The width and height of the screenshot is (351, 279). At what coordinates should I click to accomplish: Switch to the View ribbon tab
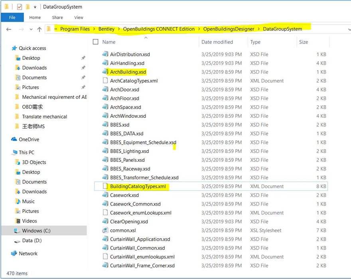tap(79, 18)
